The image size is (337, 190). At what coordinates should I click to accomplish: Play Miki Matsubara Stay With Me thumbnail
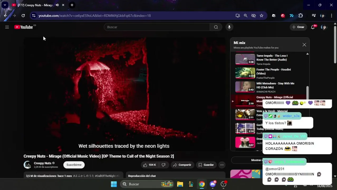pyautogui.click(x=245, y=87)
